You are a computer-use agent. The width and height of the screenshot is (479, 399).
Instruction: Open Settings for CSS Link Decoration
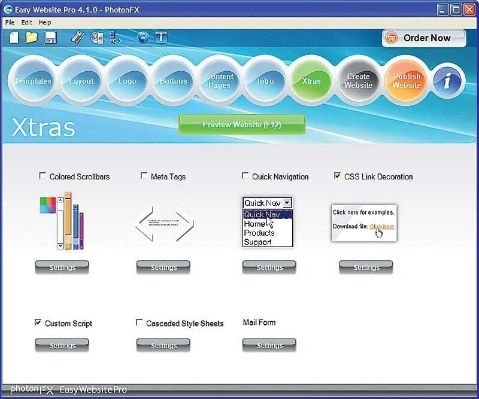tap(366, 267)
